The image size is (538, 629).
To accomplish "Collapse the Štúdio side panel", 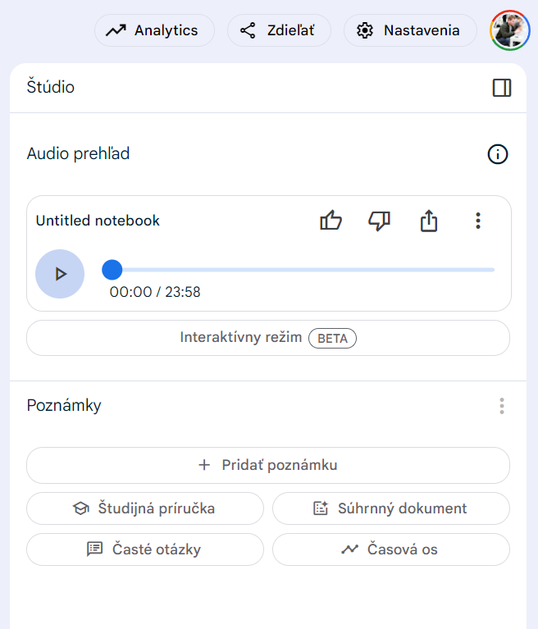I will [x=502, y=88].
